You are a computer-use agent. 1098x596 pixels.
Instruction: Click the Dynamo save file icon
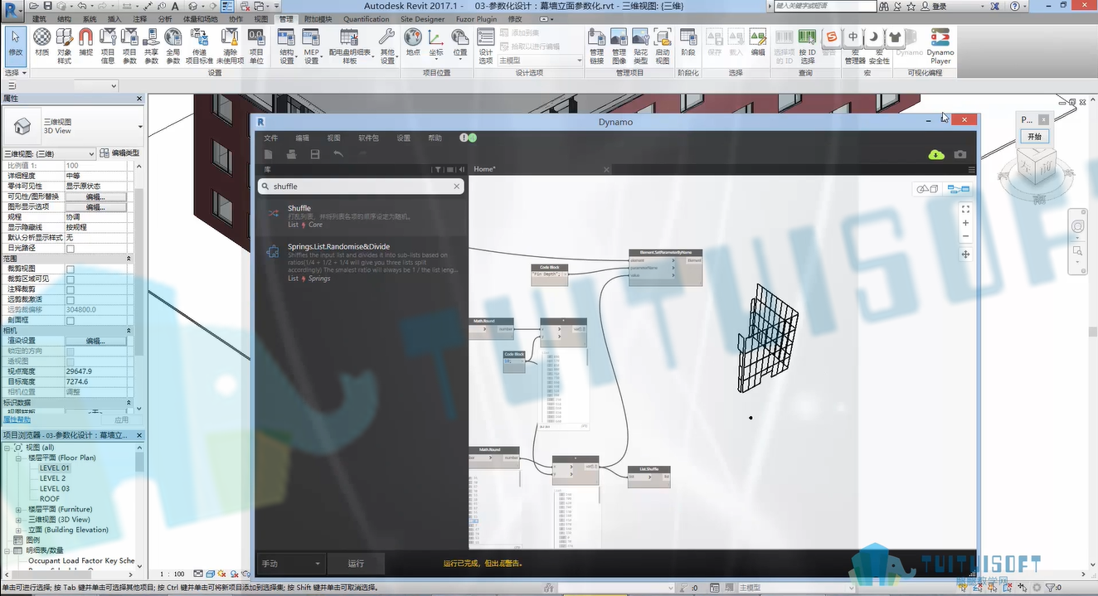point(315,154)
